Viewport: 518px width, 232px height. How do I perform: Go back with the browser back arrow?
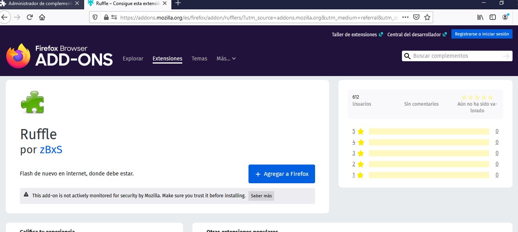(x=4, y=17)
